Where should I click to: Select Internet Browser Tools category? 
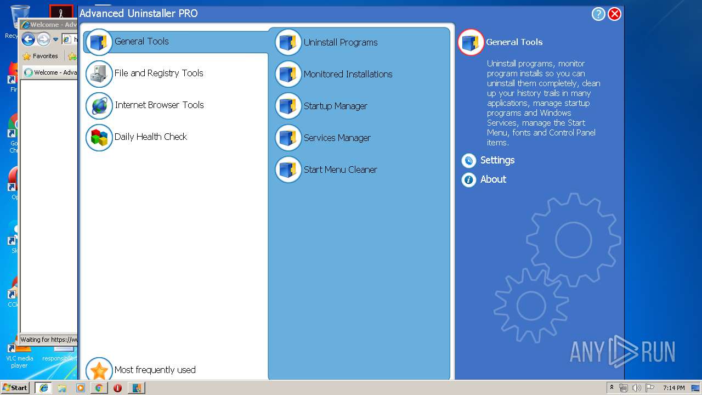point(159,105)
